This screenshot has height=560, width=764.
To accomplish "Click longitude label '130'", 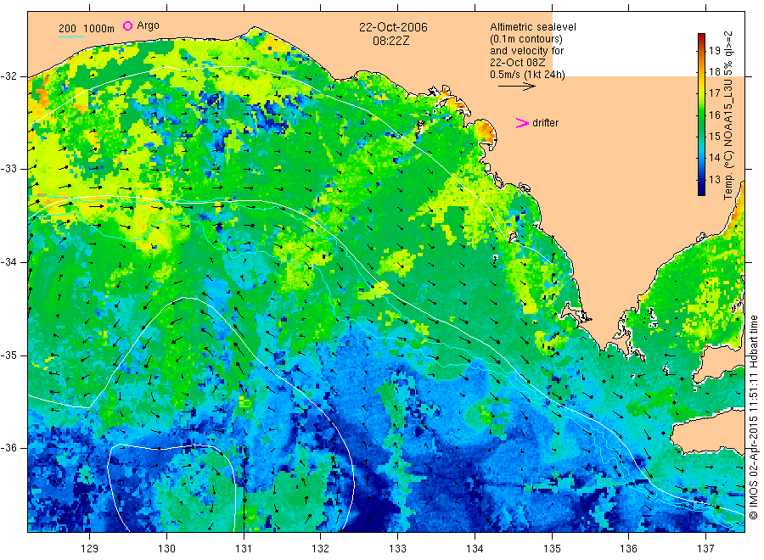I will click(x=166, y=549).
